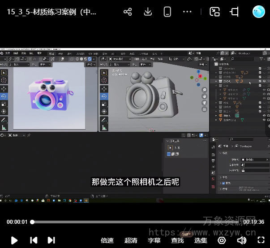Click the picture-in-picture icon

pyautogui.click(x=214, y=12)
